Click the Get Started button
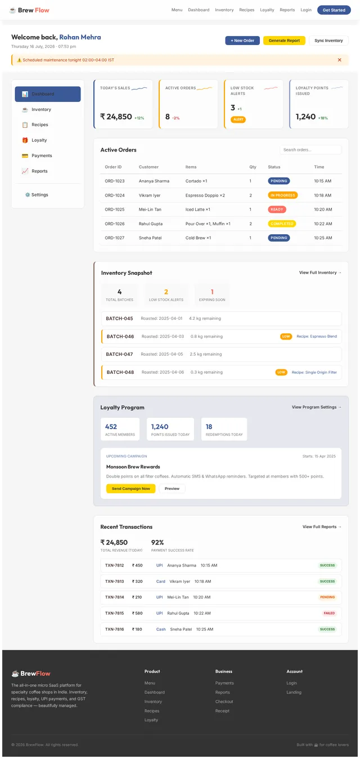The height and width of the screenshot is (759, 360). (334, 10)
